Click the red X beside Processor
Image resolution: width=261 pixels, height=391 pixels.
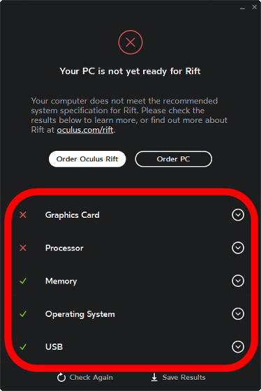click(23, 248)
